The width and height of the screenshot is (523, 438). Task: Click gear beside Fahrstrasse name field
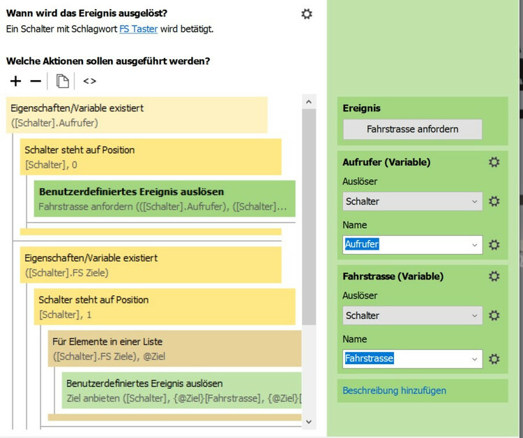pos(494,359)
